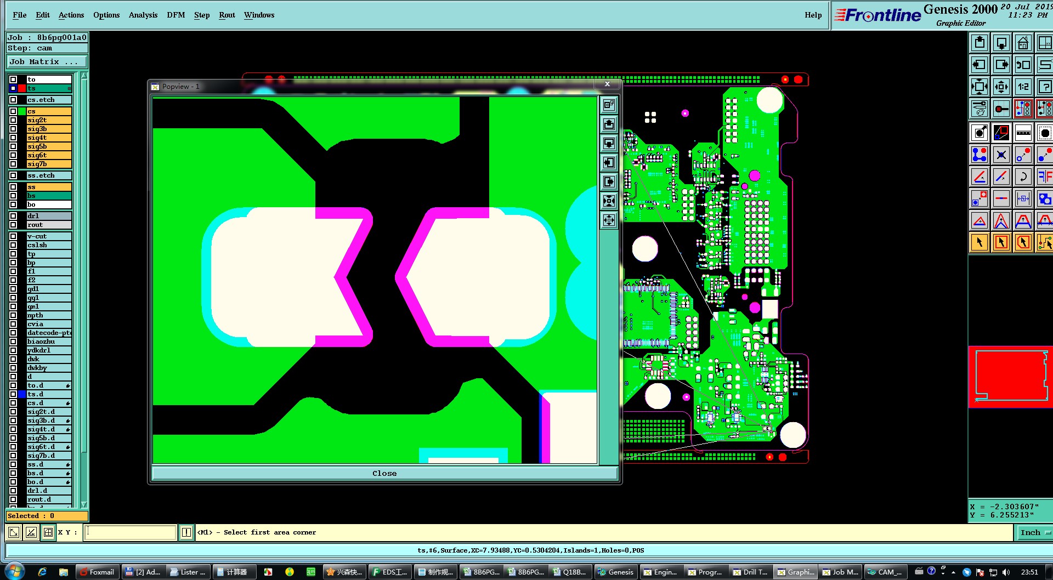Select the rectangle area select pointer tool

click(1001, 242)
